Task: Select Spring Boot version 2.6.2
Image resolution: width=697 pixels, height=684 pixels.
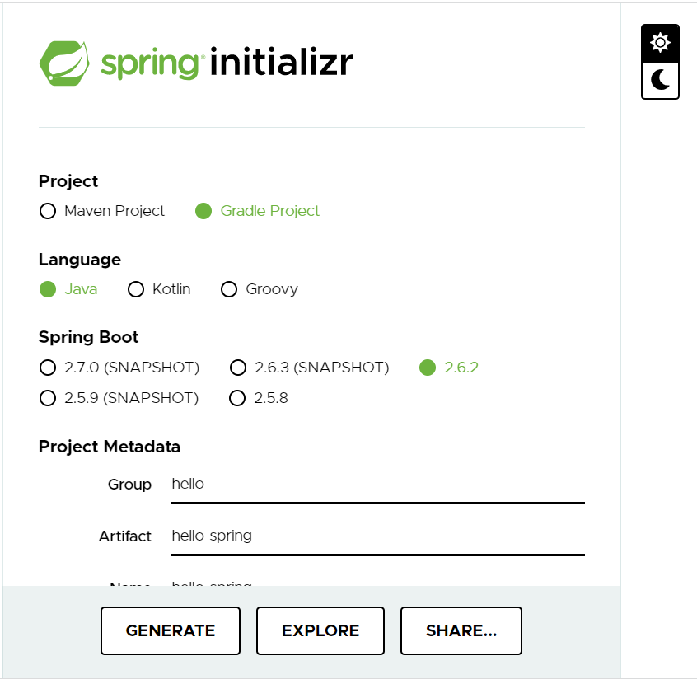Action: 427,368
